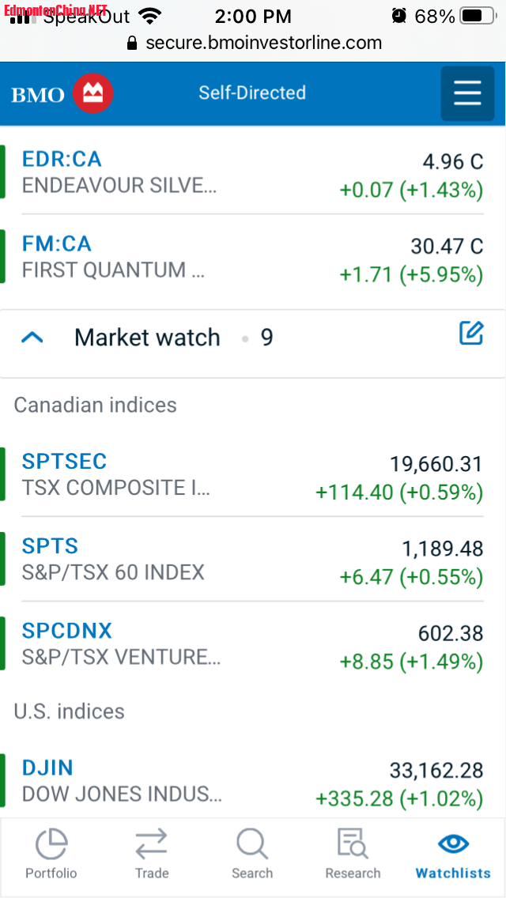Switch to the Research tab label
Image resolution: width=506 pixels, height=898 pixels.
coord(353,873)
